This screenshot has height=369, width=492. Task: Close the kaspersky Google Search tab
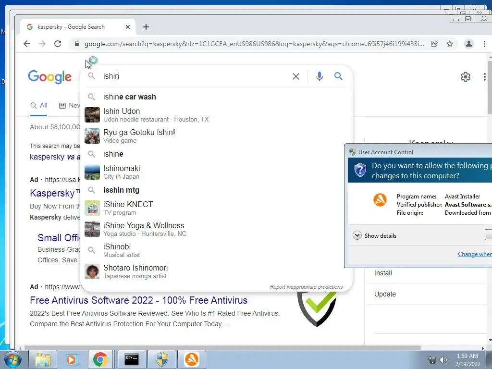click(128, 27)
